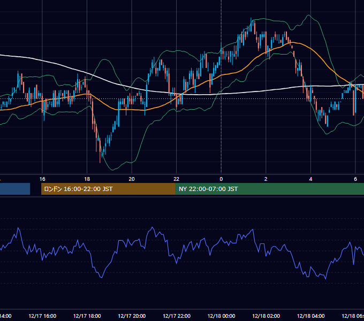Click the 16 hour label on price chart axis
Image resolution: width=364 pixels, height=321 pixels.
tap(42, 179)
